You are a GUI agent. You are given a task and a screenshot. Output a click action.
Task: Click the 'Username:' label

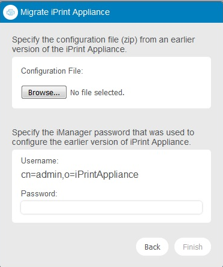pyautogui.click(x=40, y=160)
